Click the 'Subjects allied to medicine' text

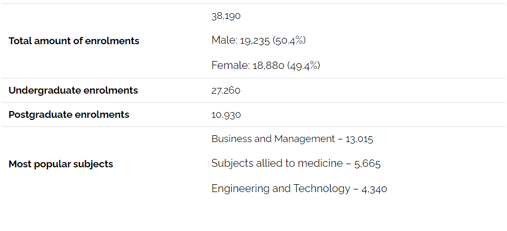pos(277,164)
